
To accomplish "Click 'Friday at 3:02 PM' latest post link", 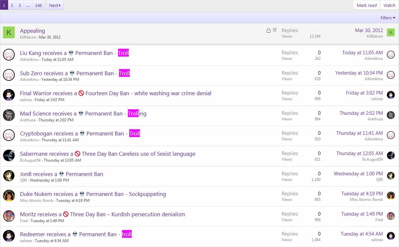I will point(364,93).
